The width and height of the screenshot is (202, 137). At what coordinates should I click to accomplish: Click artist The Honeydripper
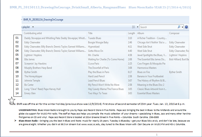coord(33,76)
